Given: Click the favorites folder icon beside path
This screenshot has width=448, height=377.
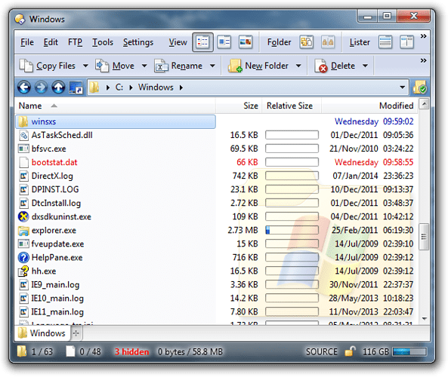Looking at the screenshot, I should coord(420,87).
